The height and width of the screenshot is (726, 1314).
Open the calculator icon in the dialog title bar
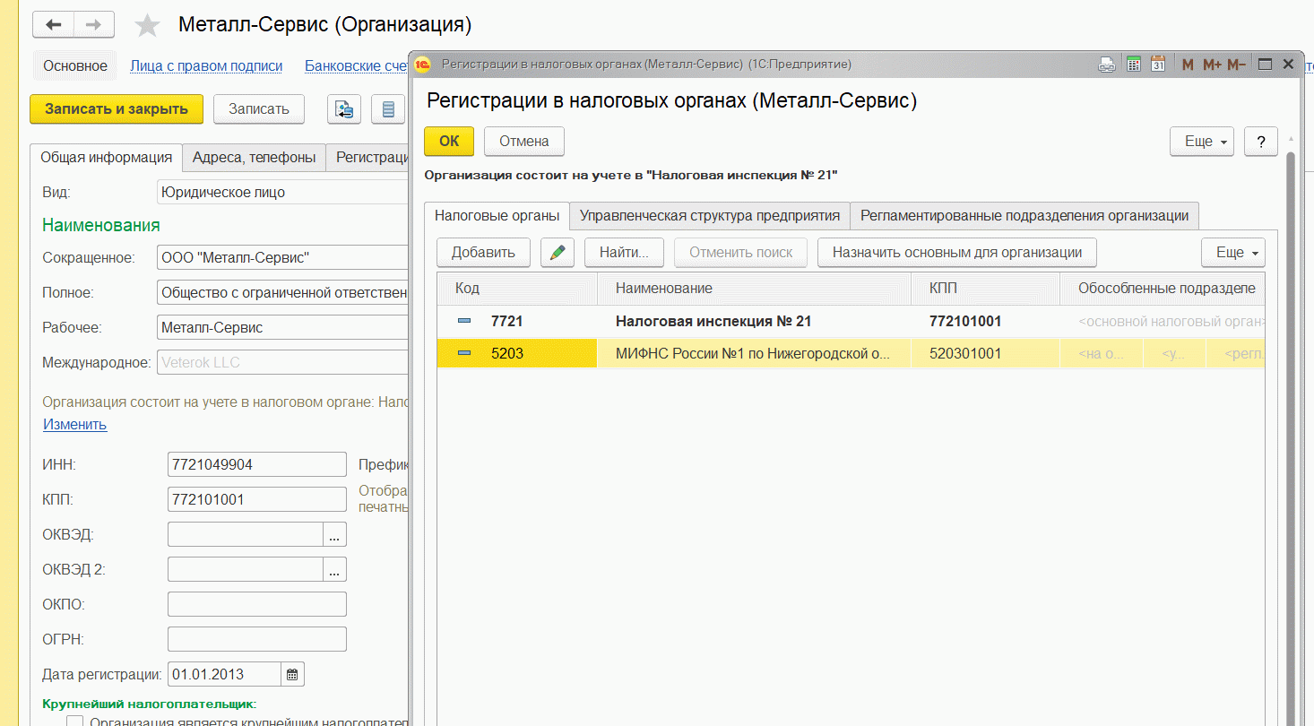pos(1133,65)
